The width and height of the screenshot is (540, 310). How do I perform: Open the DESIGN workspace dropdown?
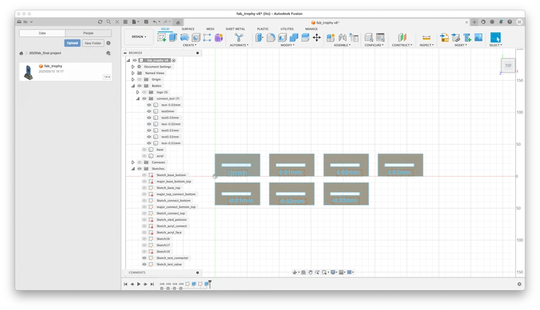(x=139, y=36)
